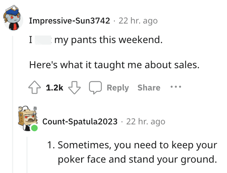Click the speech bubble reply icon
Screen dimensions: 227x173
tap(95, 88)
